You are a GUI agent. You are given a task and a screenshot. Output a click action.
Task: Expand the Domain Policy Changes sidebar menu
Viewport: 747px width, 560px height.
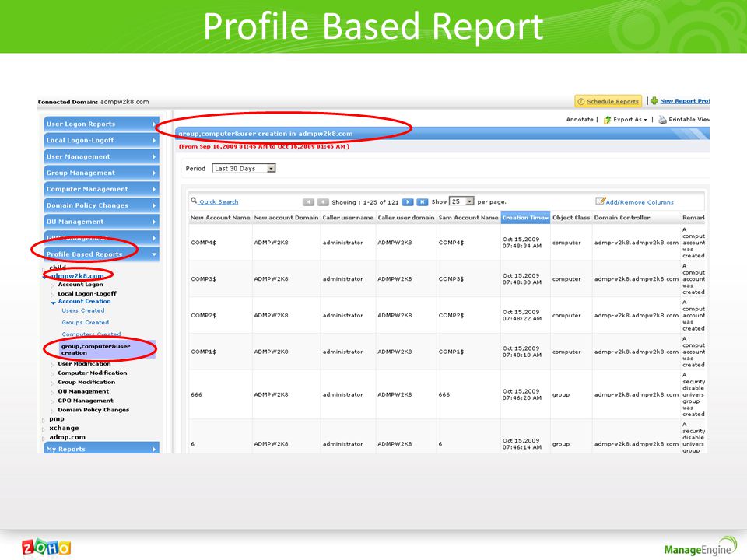[x=101, y=205]
